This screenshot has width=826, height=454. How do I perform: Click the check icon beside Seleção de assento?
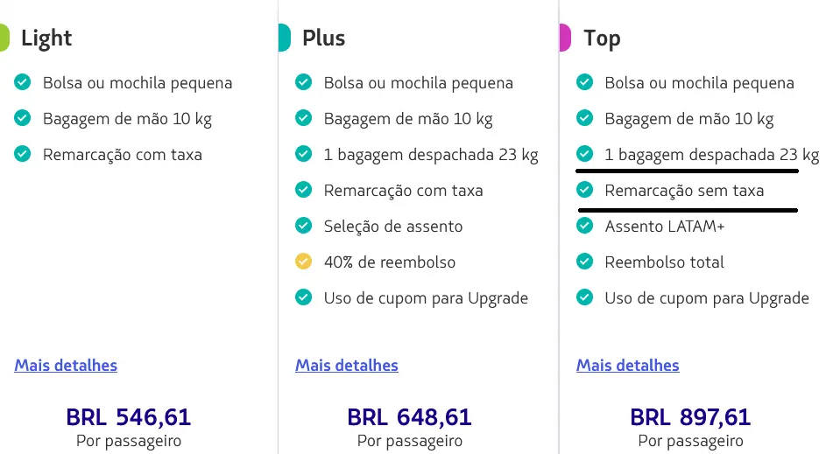pyautogui.click(x=303, y=226)
